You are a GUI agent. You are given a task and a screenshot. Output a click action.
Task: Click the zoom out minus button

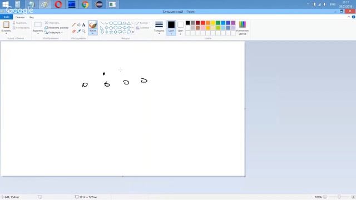point(325,197)
